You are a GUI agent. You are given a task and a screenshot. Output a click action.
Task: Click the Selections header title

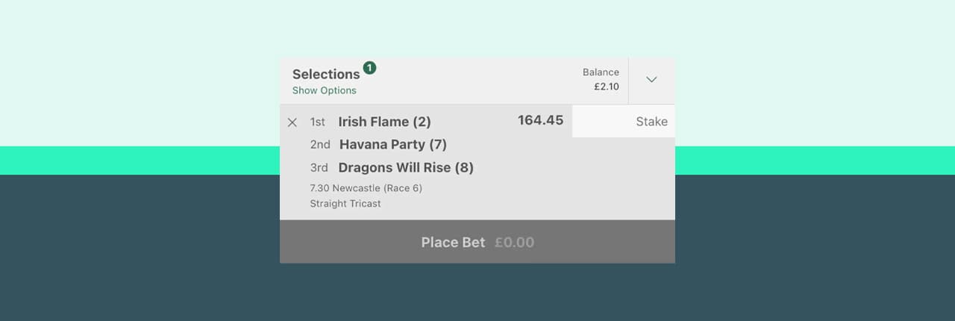(326, 74)
